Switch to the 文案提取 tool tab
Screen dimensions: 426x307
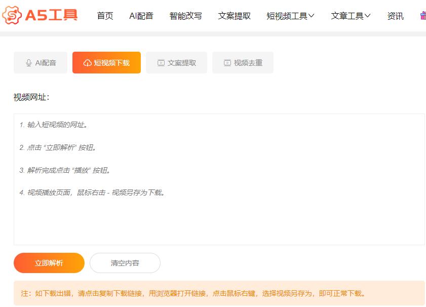[x=176, y=62]
